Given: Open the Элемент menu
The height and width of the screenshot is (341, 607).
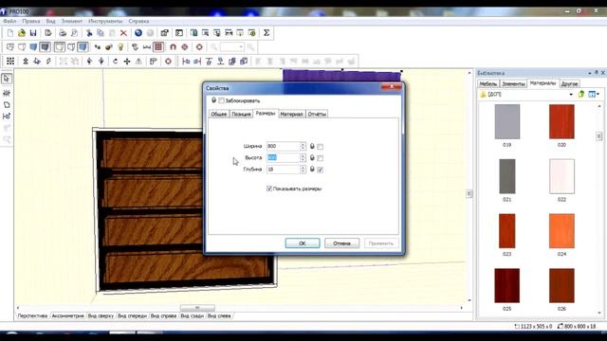Looking at the screenshot, I should 72,21.
